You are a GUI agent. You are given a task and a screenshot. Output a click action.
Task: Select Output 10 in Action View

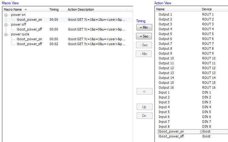tap(166, 58)
